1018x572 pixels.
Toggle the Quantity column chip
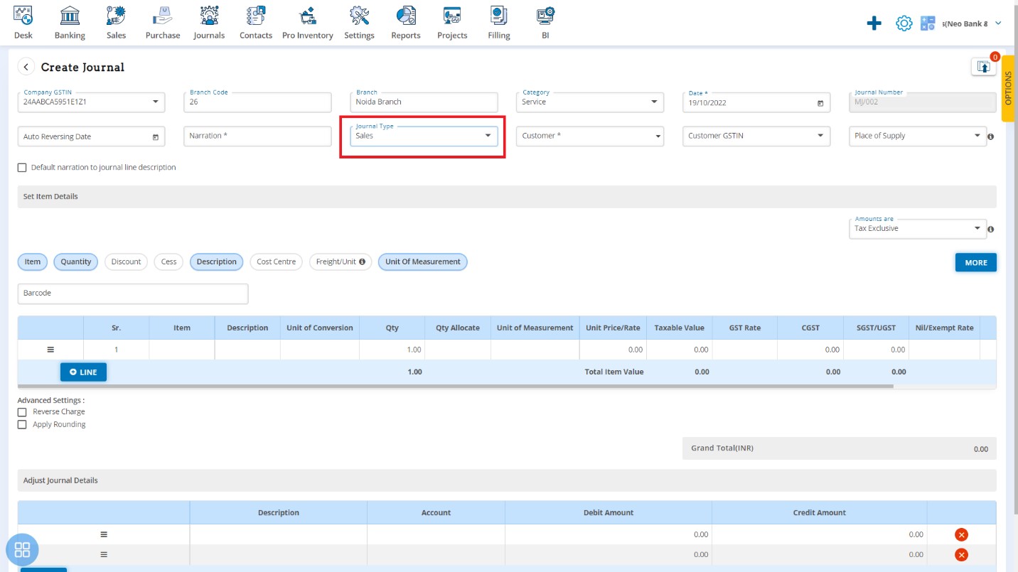(x=76, y=261)
